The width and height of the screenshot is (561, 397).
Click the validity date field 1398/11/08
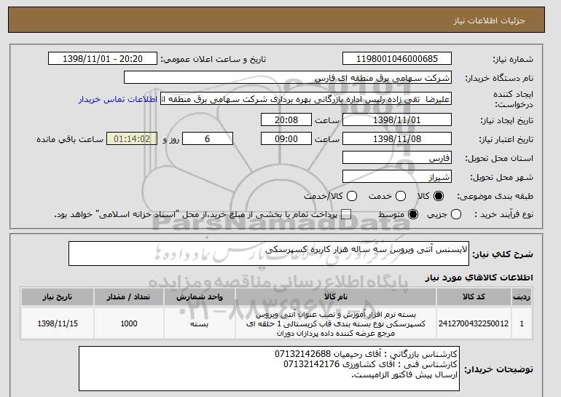pyautogui.click(x=397, y=138)
